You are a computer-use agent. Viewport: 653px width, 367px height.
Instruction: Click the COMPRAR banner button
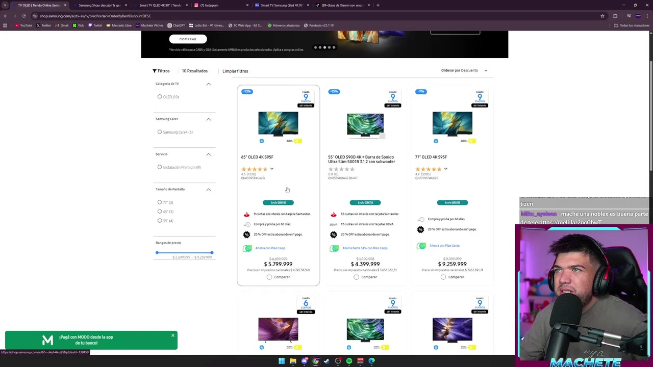point(188,39)
